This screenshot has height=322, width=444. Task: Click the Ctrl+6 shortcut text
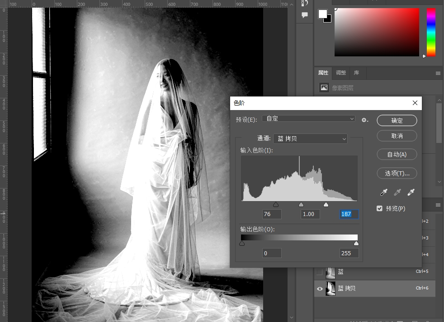(x=422, y=288)
